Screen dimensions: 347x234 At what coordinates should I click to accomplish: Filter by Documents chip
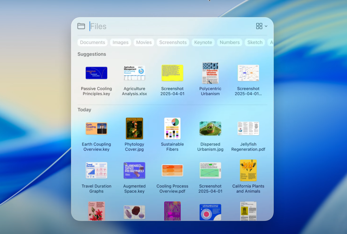tap(93, 42)
